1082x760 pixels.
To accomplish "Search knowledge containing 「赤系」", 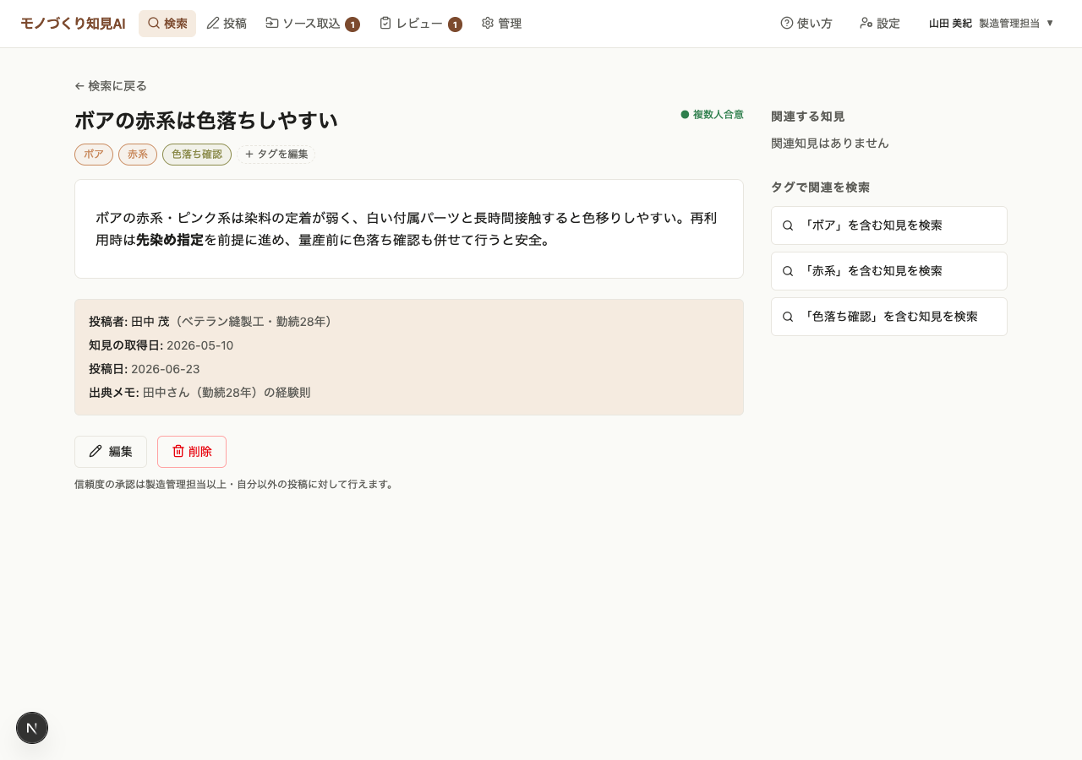I will (x=889, y=271).
